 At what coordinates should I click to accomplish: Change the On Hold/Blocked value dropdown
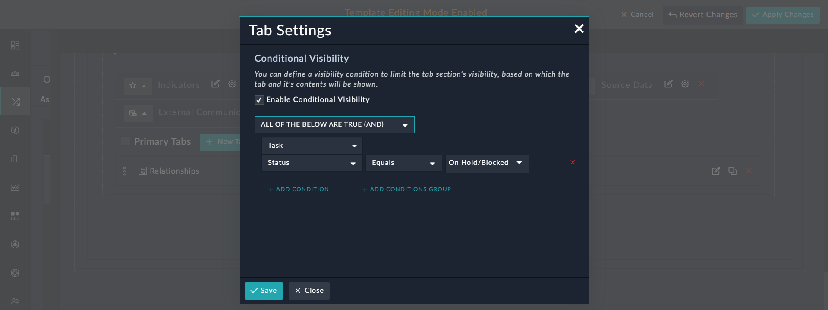pos(486,163)
